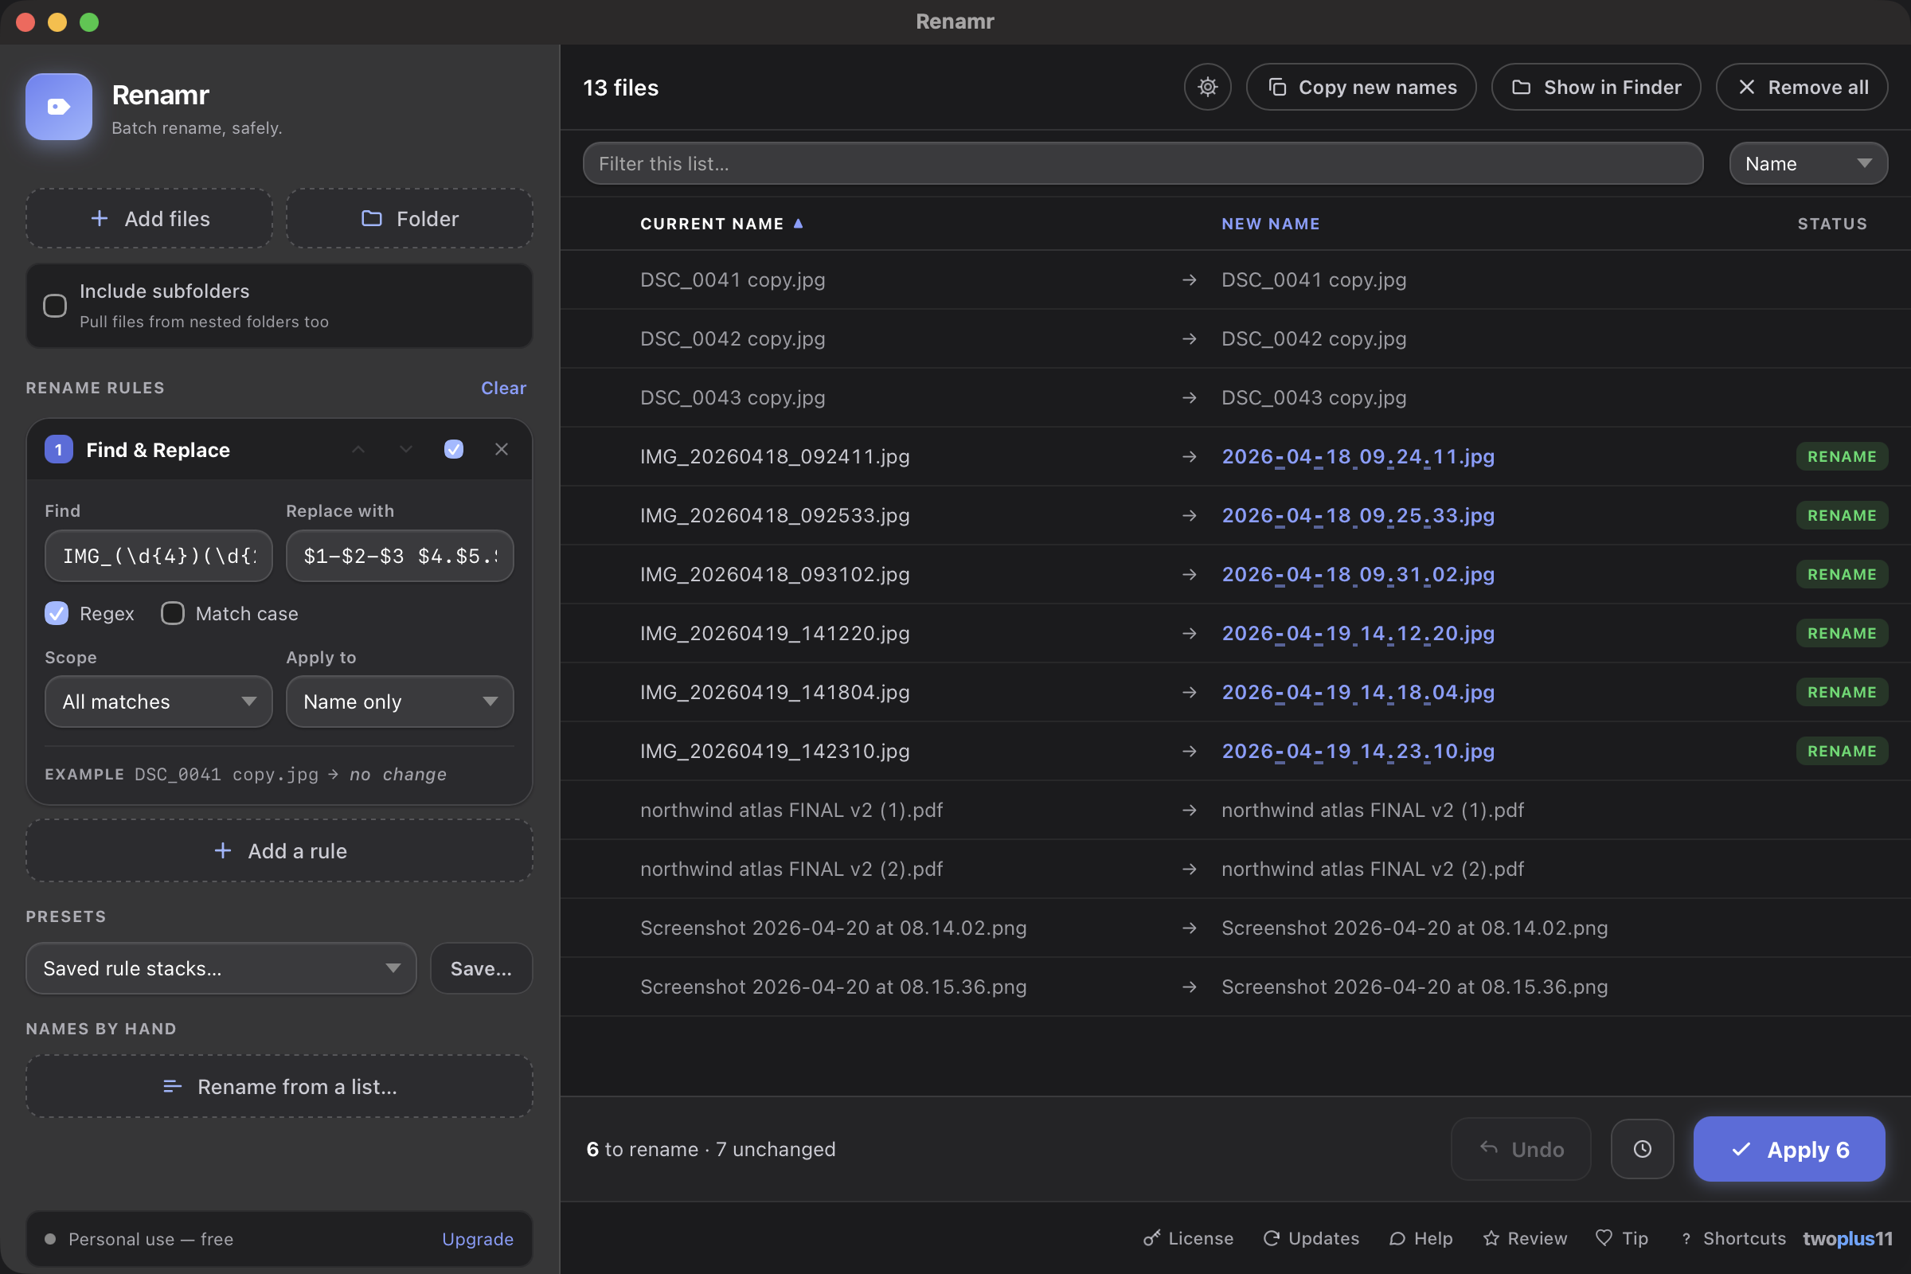Open the Scope All matches dropdown

[158, 701]
